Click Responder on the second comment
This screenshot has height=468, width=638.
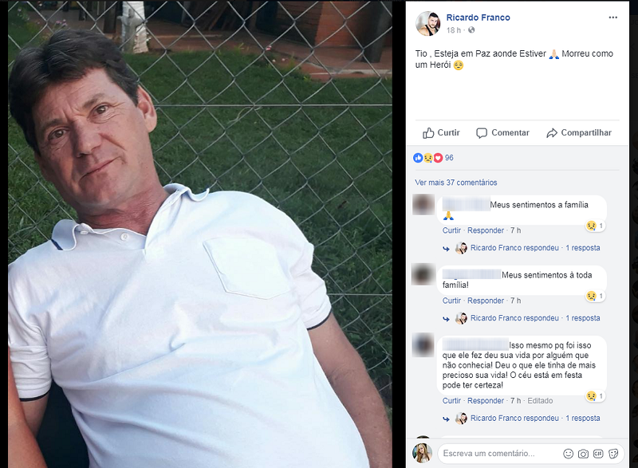486,301
